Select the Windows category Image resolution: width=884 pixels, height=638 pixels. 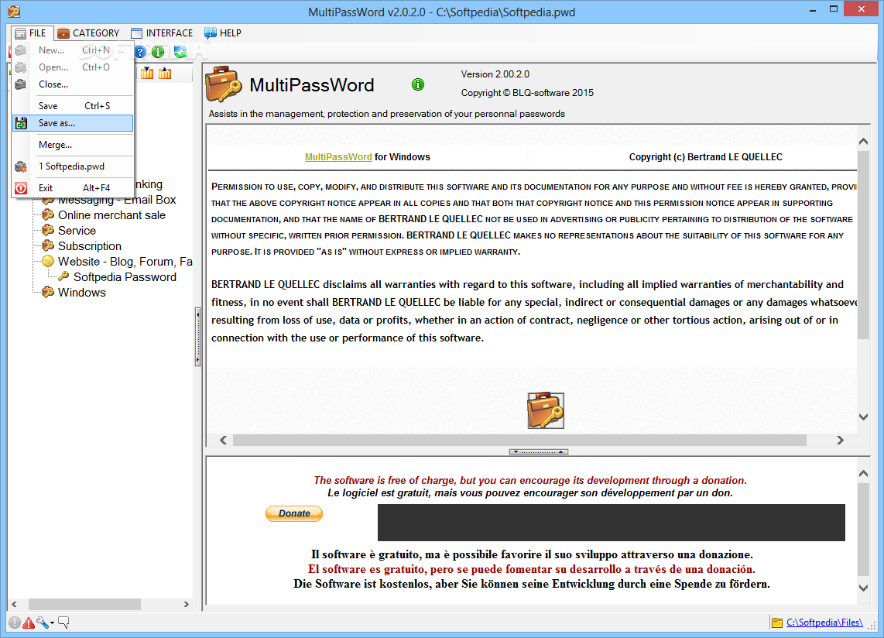pyautogui.click(x=82, y=292)
